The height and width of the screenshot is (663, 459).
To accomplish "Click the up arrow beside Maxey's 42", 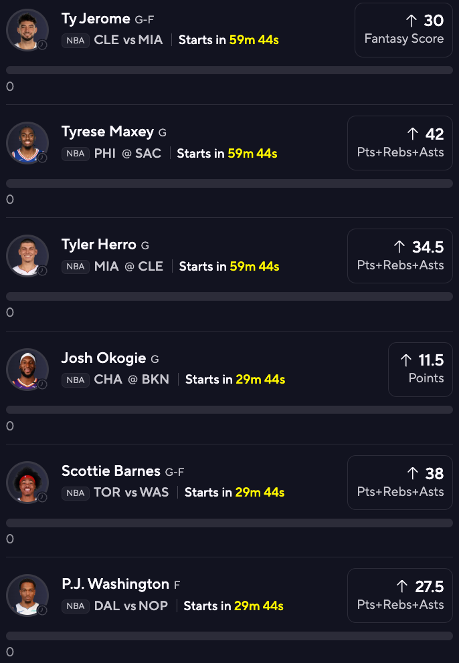I will 413,134.
